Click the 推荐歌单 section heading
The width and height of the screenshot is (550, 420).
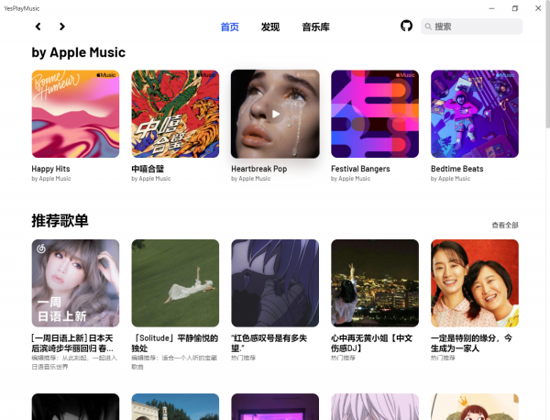60,221
